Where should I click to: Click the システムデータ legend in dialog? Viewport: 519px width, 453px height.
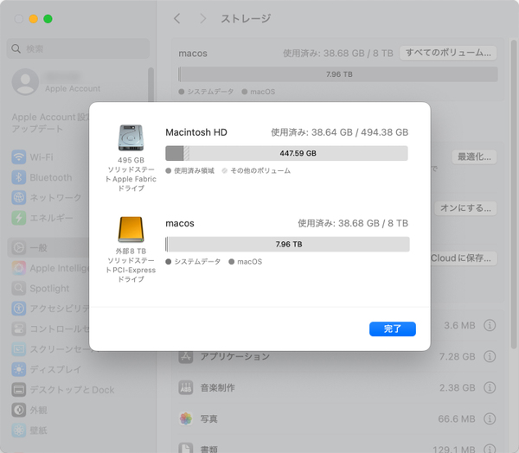[x=197, y=262]
